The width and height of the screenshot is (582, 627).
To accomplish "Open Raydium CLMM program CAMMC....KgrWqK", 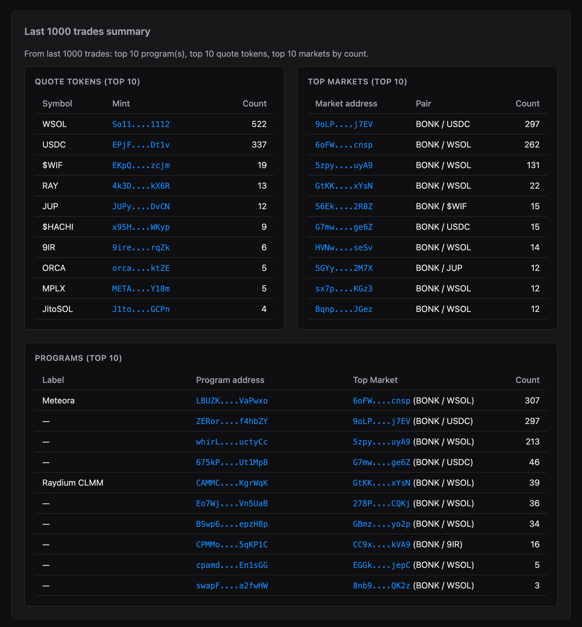I will (x=232, y=483).
